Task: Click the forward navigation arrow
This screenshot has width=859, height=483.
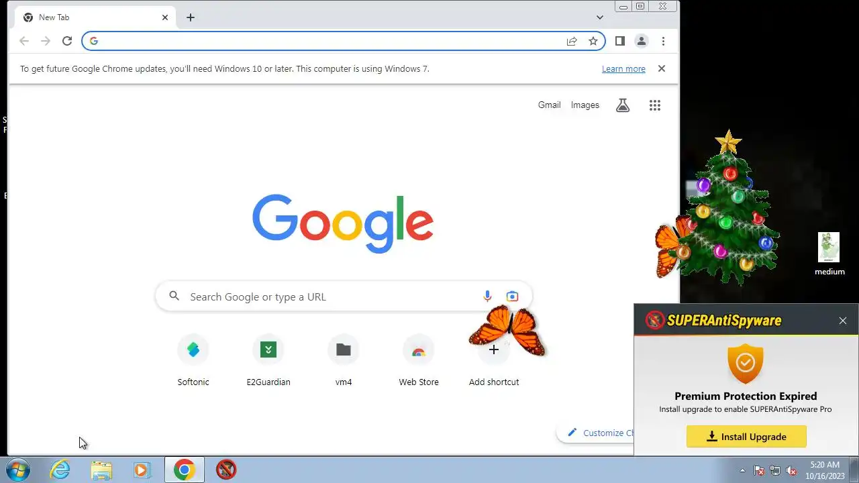Action: (46, 41)
